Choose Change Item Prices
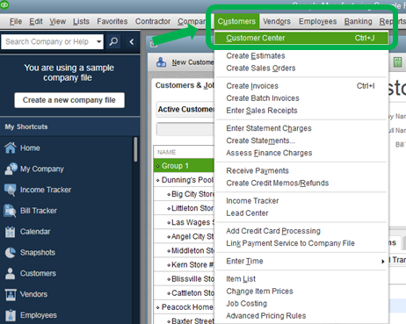This screenshot has height=324, width=406. pyautogui.click(x=259, y=292)
